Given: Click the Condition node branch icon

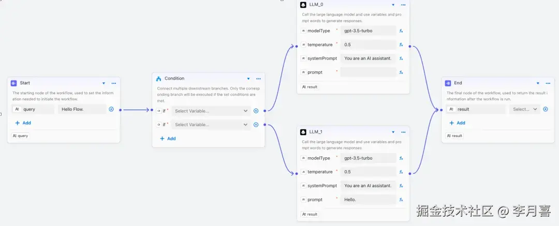Looking at the screenshot, I should (158, 79).
